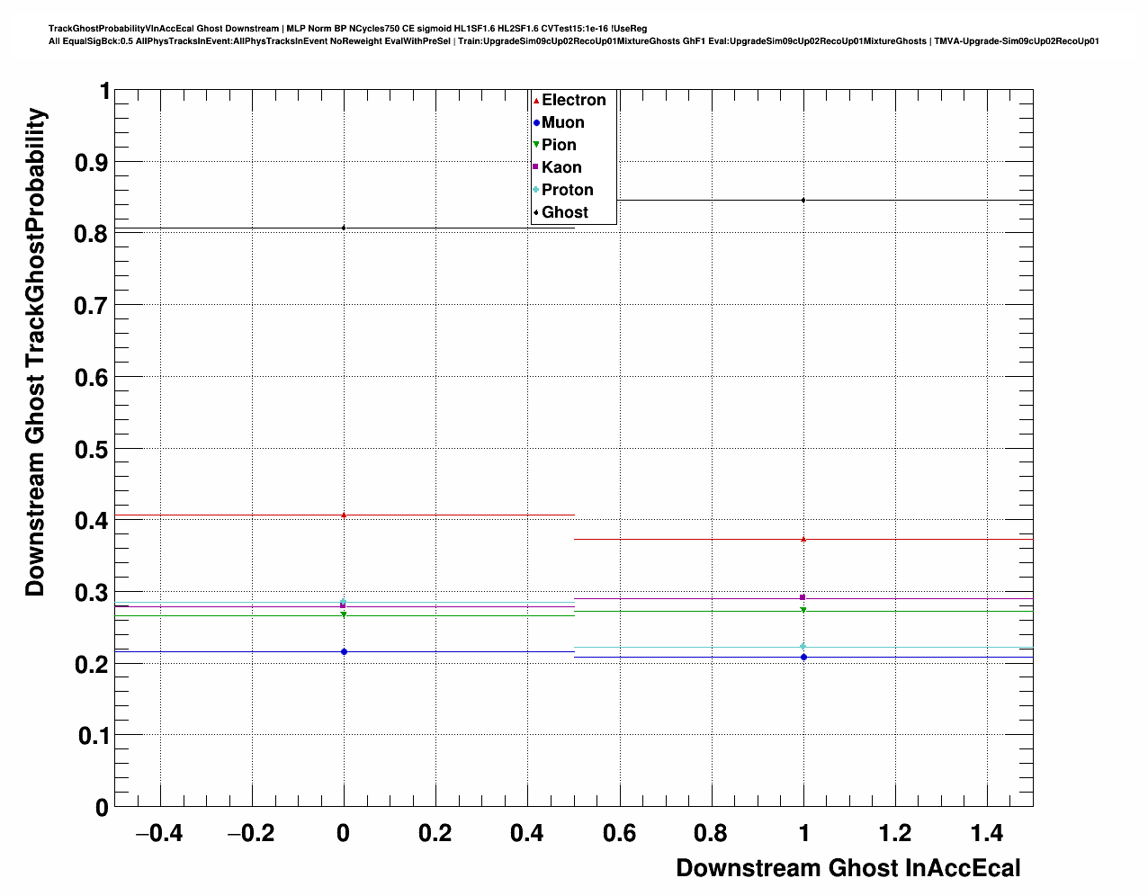Click the Electron legend entry
This screenshot has height=896, width=1148.
click(570, 100)
